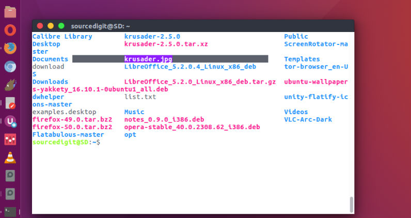Image resolution: width=411 pixels, height=218 pixels.
Task: Launch Unity Tweak Tool from the dock
Action: (x=10, y=121)
